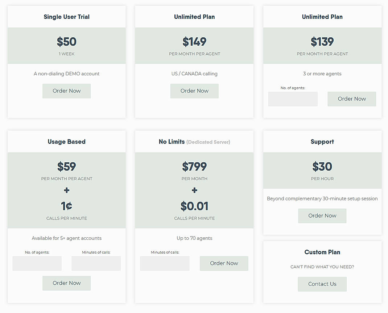
Task: Click the CAN'T FIND WHAT YOU NEED text
Action: click(x=322, y=267)
